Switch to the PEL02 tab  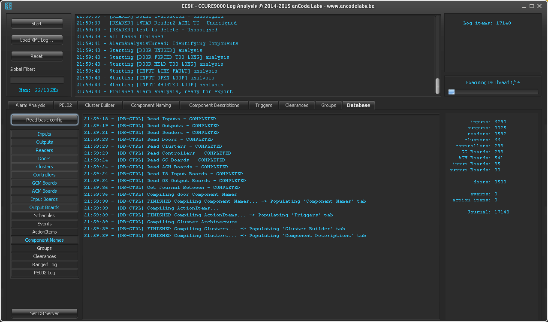[65, 105]
